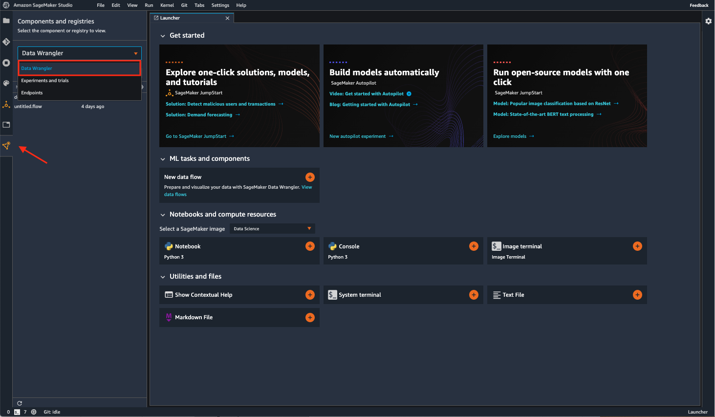Collapse the Get started section
The height and width of the screenshot is (417, 715).
click(x=163, y=36)
